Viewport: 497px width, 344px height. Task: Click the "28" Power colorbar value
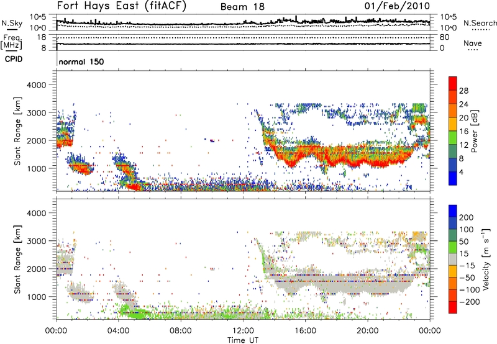click(x=463, y=91)
